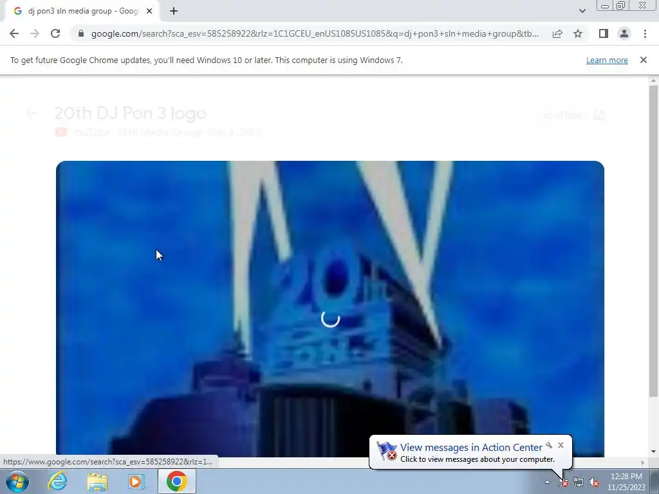Open Windows Explorer from the taskbar
The image size is (659, 494).
[97, 481]
